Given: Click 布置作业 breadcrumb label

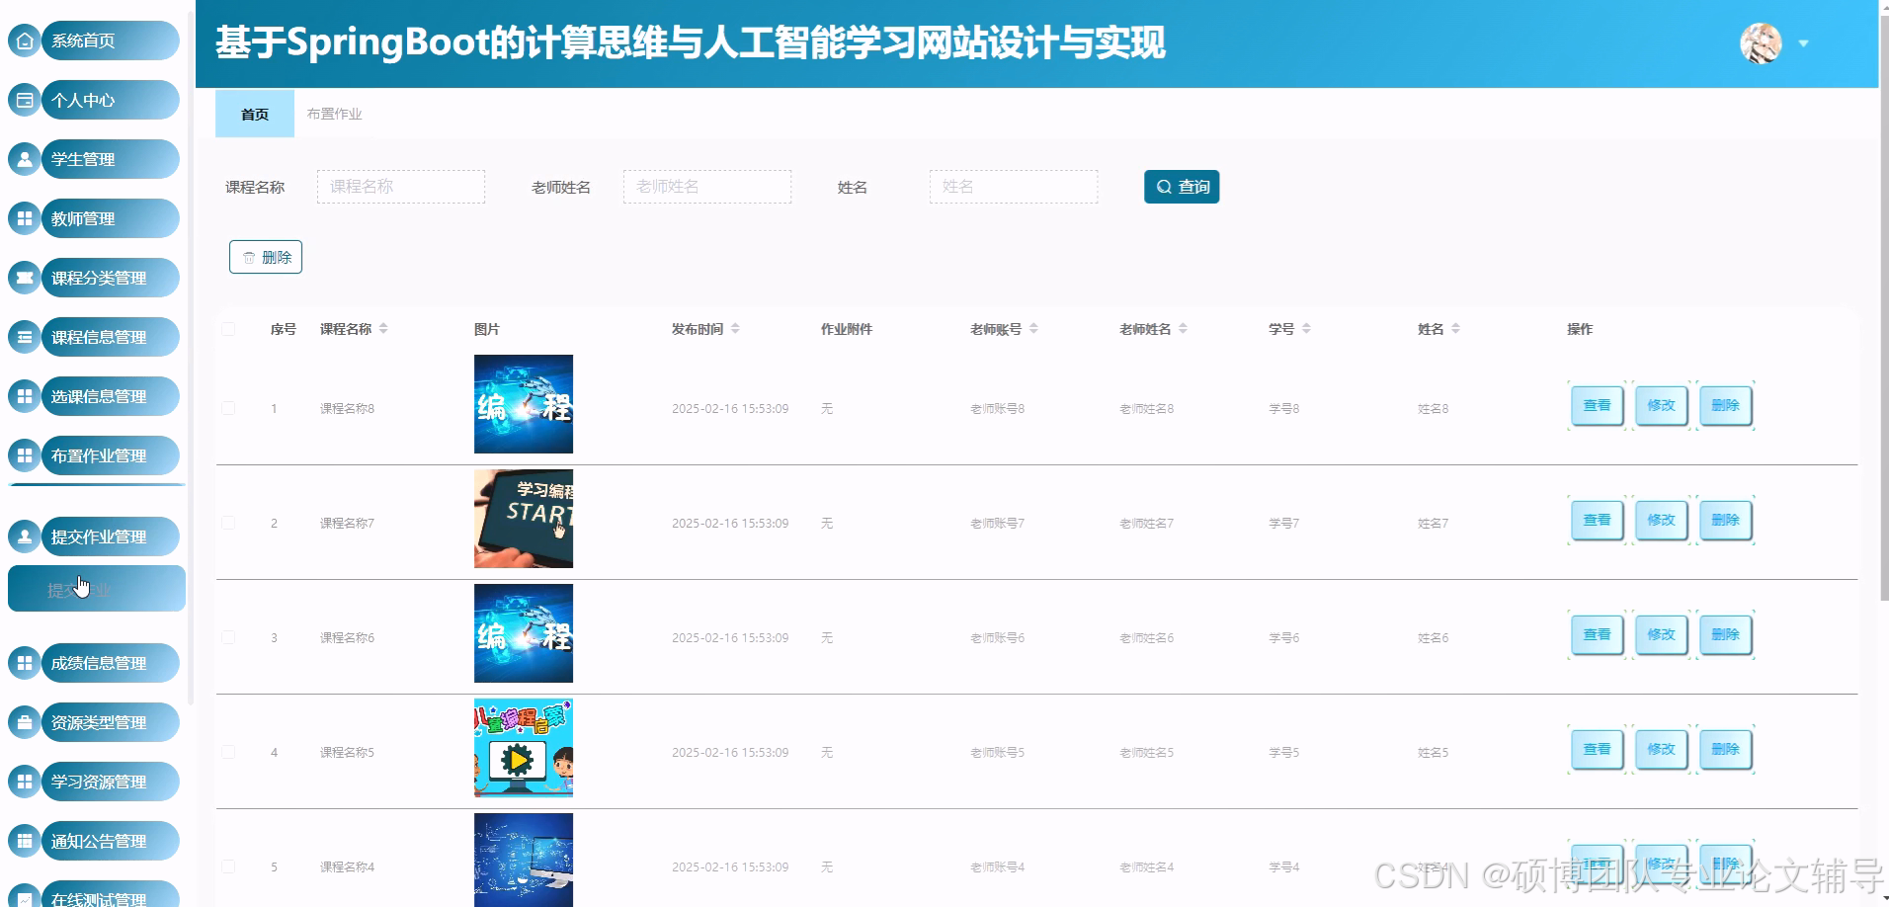Looking at the screenshot, I should coord(334,114).
